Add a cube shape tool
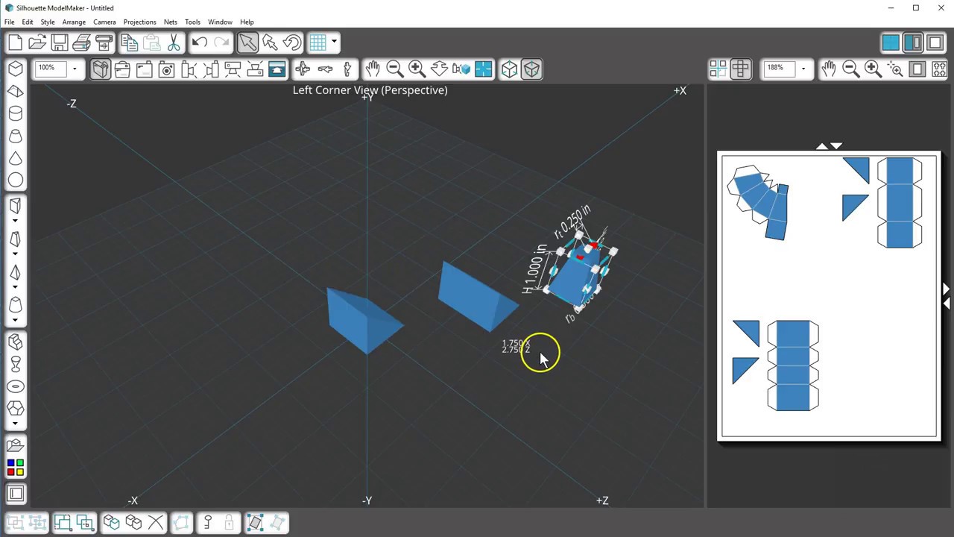This screenshot has width=954, height=537. (16, 69)
